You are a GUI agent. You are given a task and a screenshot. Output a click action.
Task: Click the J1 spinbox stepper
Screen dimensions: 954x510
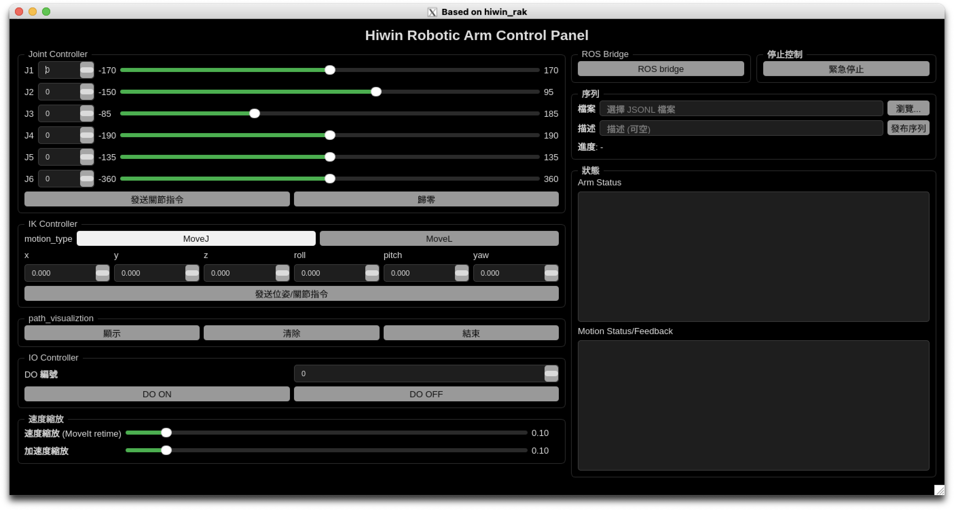tap(87, 70)
